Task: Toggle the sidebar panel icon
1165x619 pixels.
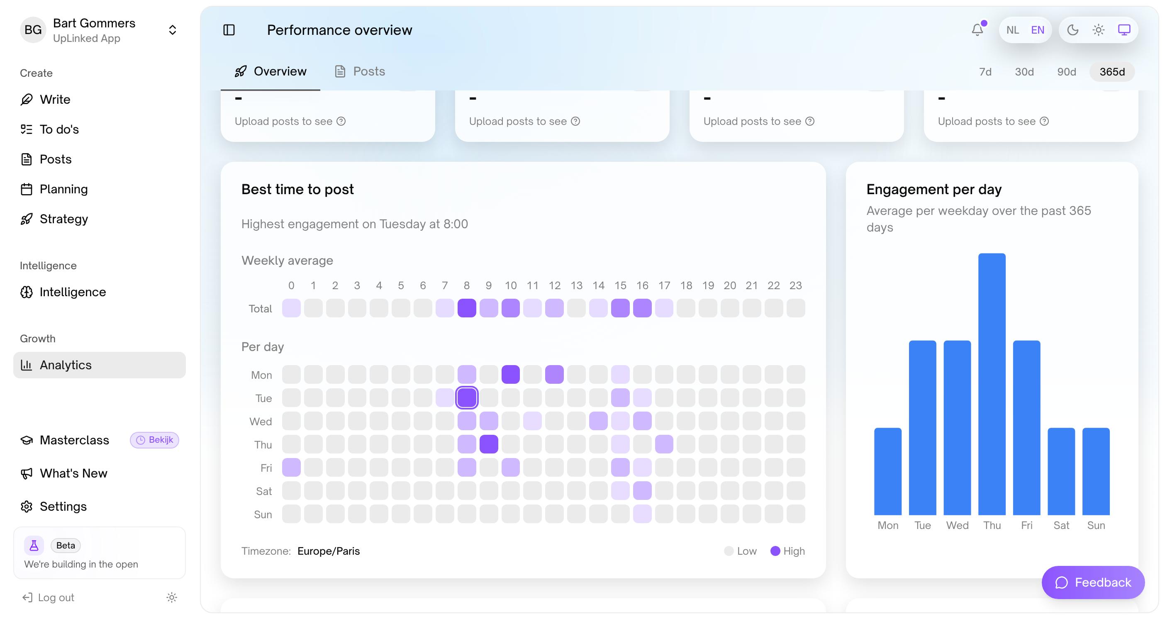Action: coord(229,30)
